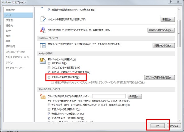Screen dimensions: 184x132
Task: Confirm with the OK button
Action: coord(158,126)
